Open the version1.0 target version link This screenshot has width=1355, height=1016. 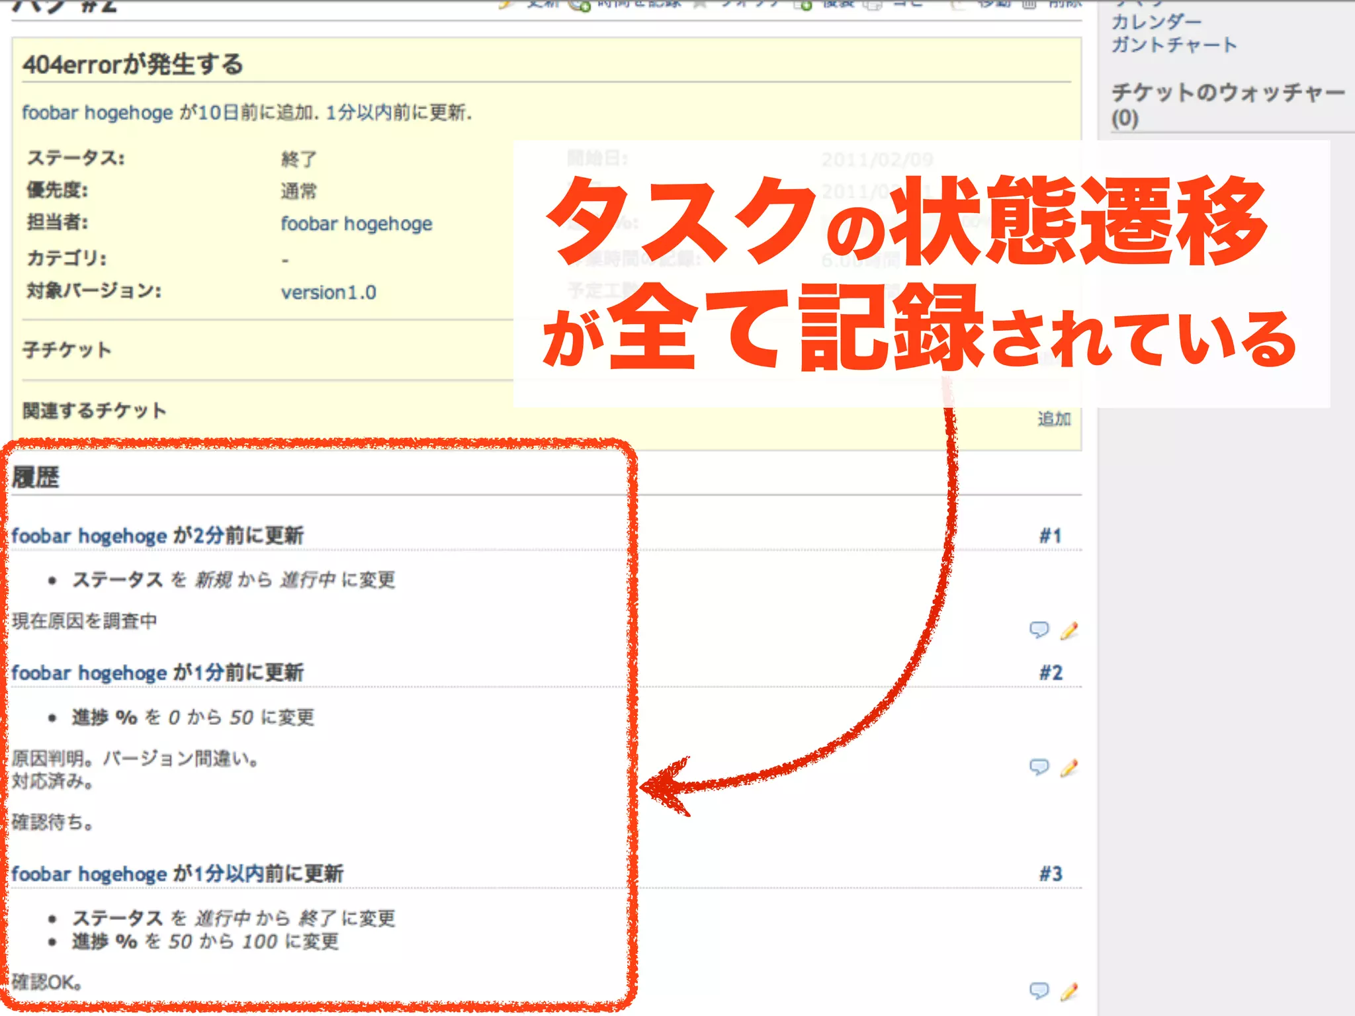329,292
